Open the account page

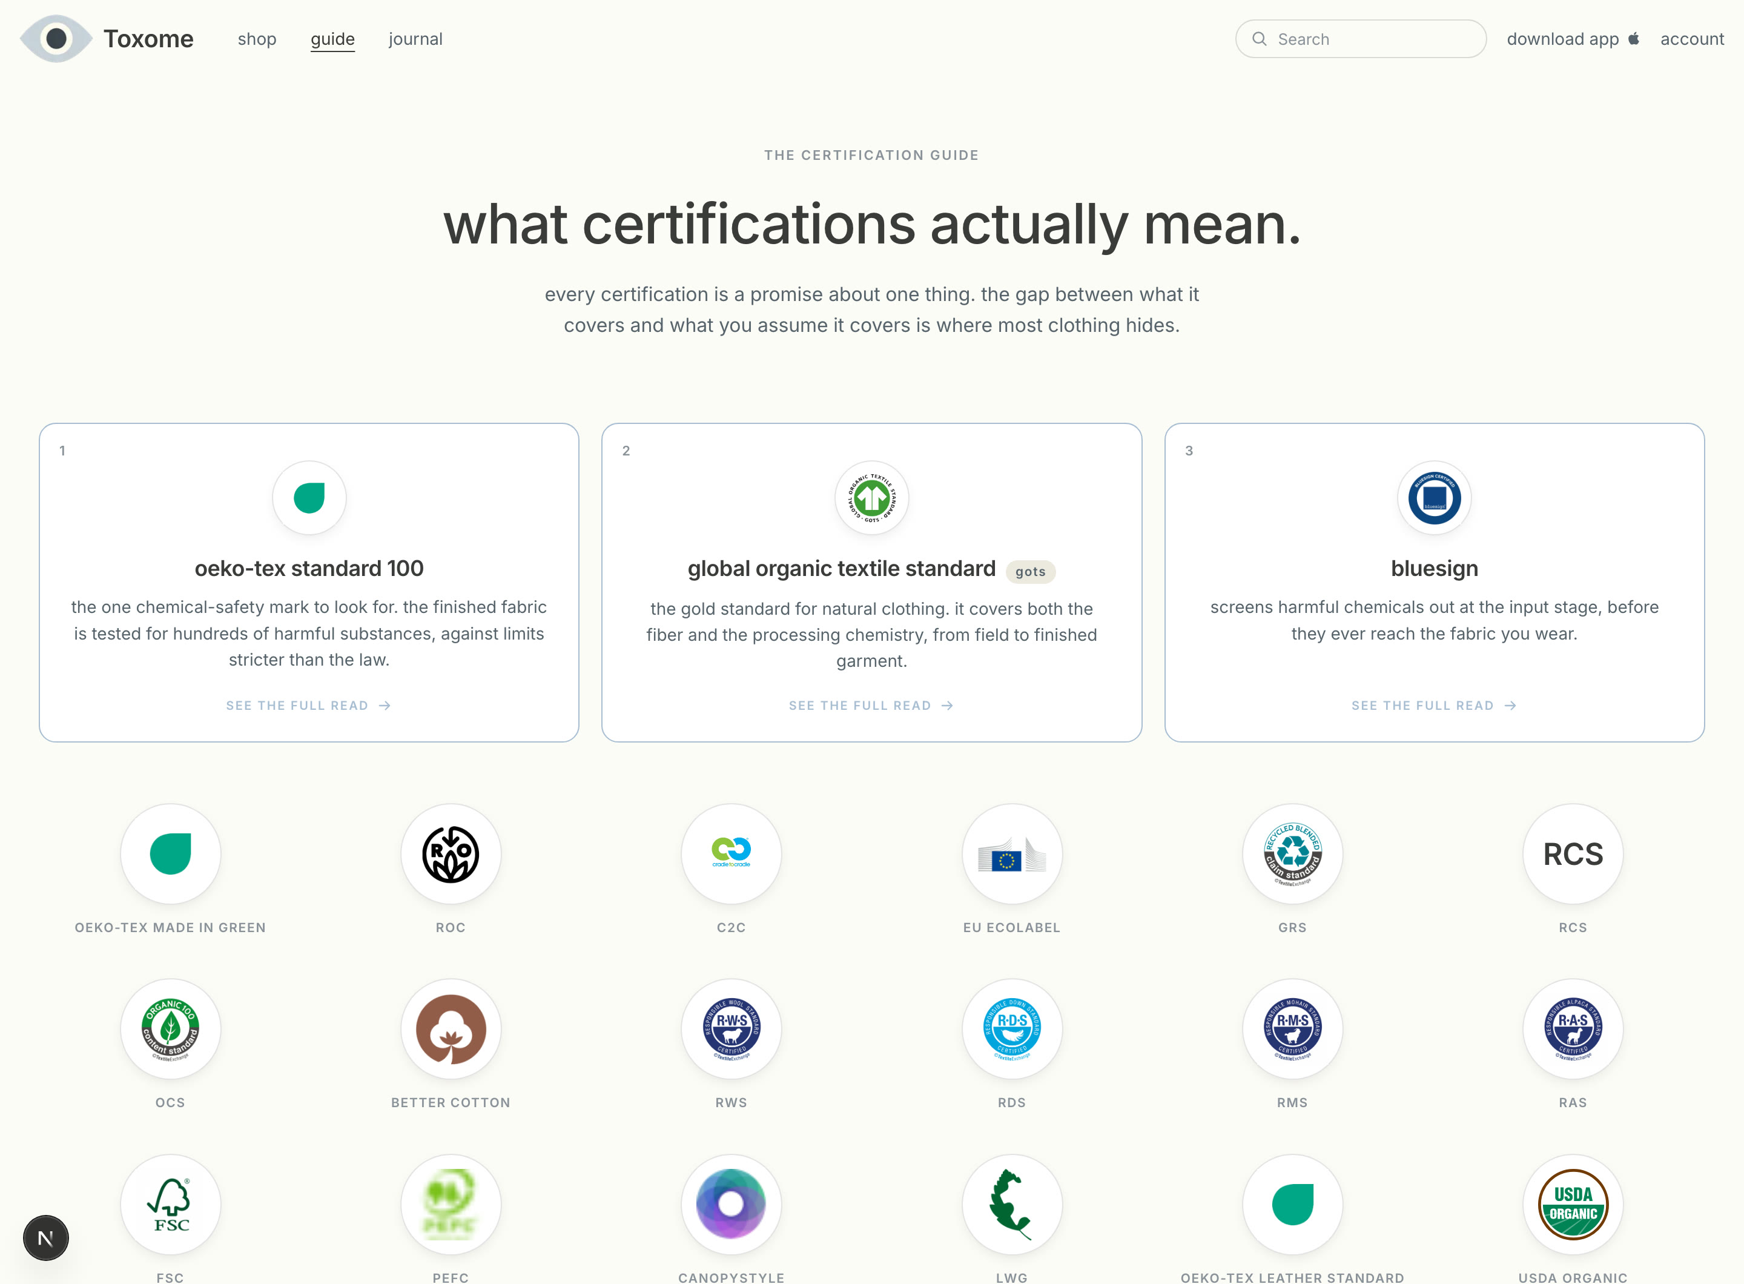click(x=1692, y=39)
